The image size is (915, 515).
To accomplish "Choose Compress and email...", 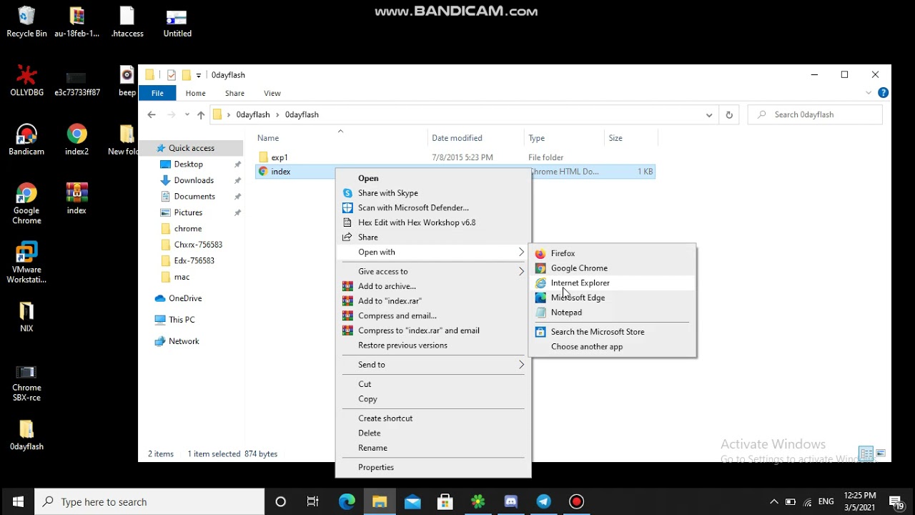I will tap(433, 315).
